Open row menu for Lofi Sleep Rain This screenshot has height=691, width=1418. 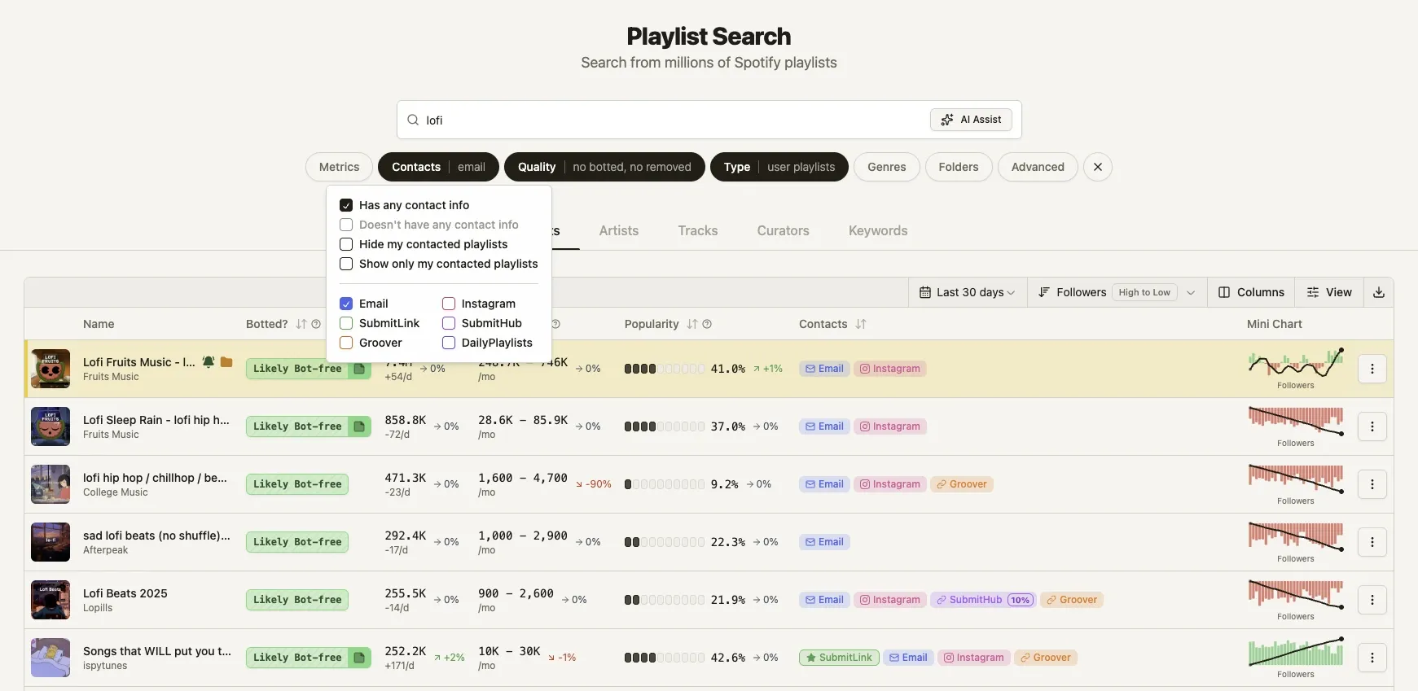(x=1372, y=426)
